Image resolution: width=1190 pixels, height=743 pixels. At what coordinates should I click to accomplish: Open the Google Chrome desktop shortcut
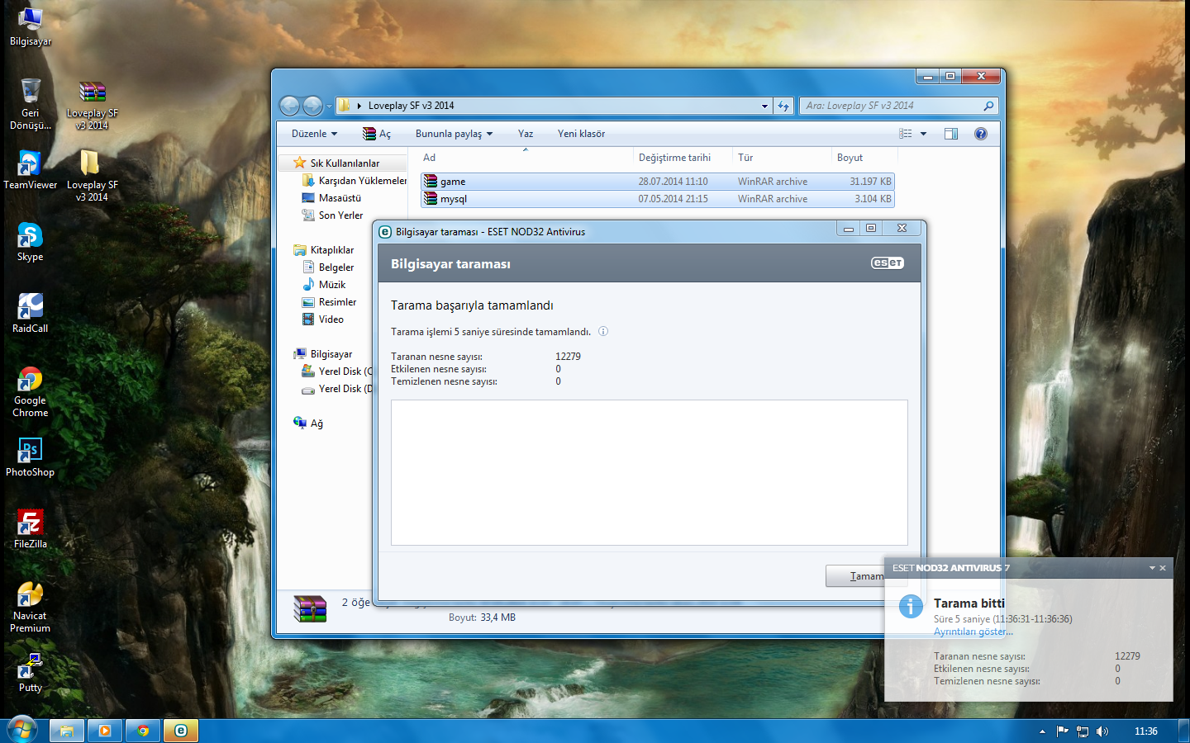click(x=31, y=392)
